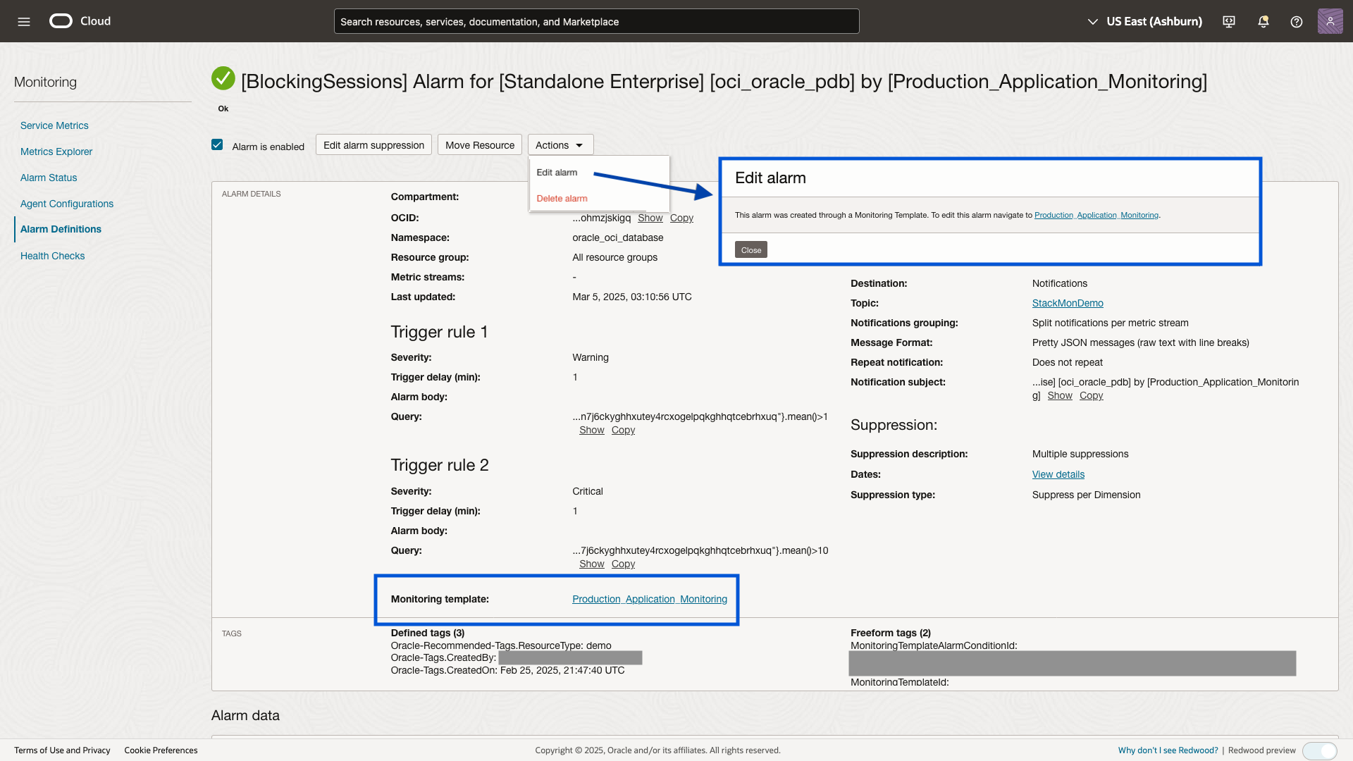1353x761 pixels.
Task: Toggle the Redwood preview switch
Action: point(1319,750)
